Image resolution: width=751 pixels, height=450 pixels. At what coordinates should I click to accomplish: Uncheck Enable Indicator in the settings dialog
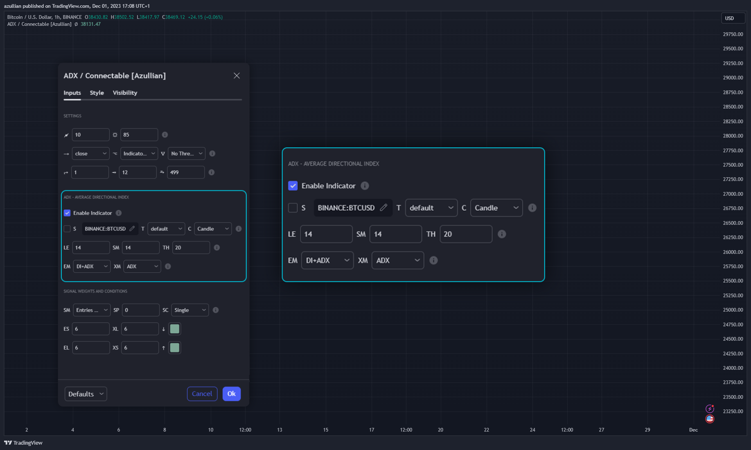click(67, 213)
